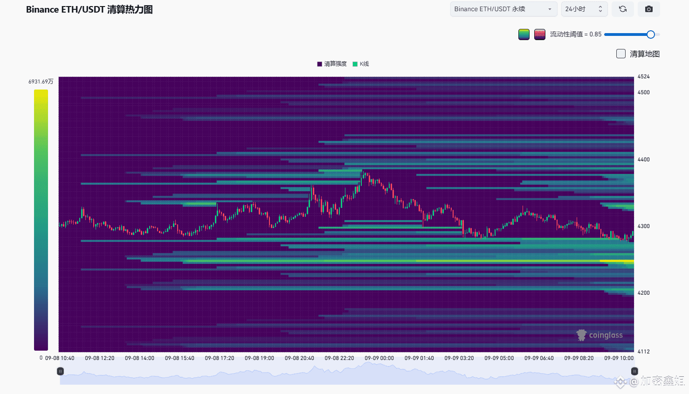Click the 4524 price axis label
The image size is (689, 394).
point(644,76)
